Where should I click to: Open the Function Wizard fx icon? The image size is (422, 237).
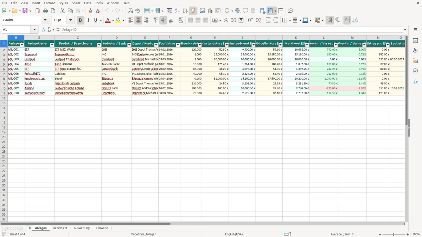[x=44, y=30]
